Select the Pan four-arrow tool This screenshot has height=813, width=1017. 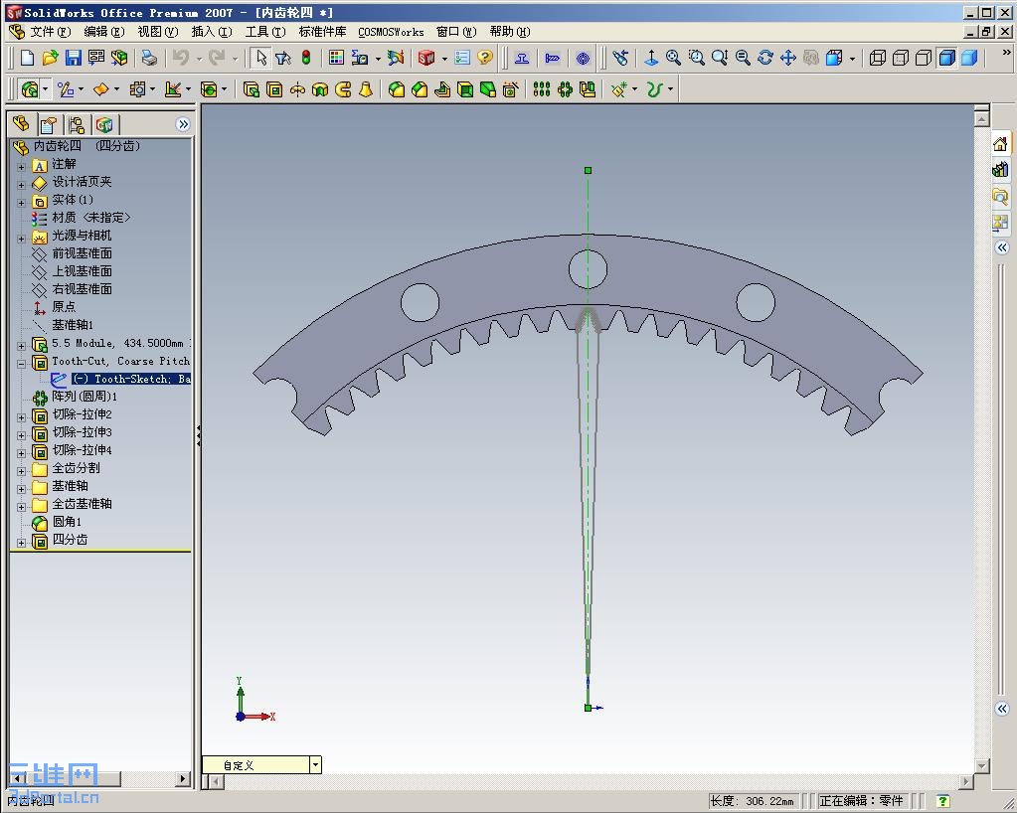[x=788, y=59]
